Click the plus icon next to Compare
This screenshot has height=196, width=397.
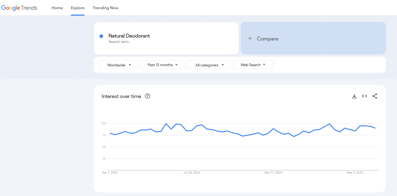pos(250,39)
